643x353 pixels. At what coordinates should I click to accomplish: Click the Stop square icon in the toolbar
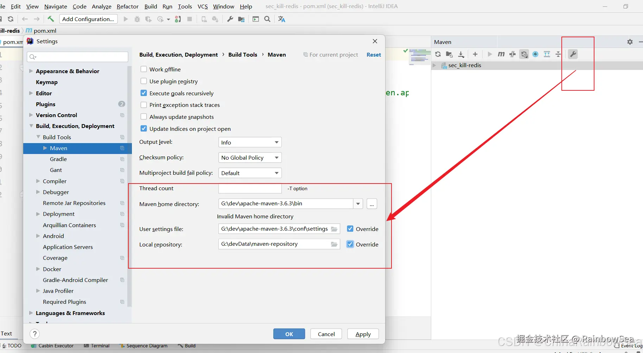click(x=190, y=19)
